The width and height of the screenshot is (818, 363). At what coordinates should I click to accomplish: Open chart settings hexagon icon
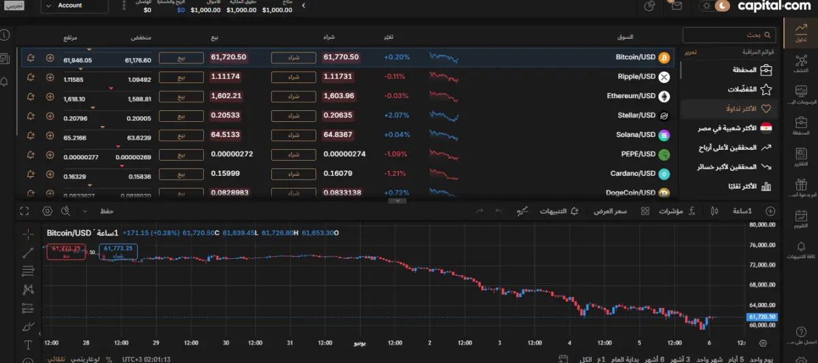(x=47, y=211)
